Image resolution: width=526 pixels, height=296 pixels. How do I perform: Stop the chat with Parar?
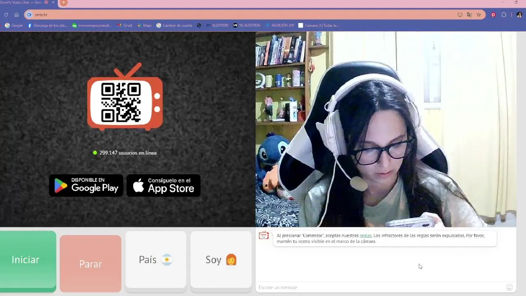(x=90, y=264)
